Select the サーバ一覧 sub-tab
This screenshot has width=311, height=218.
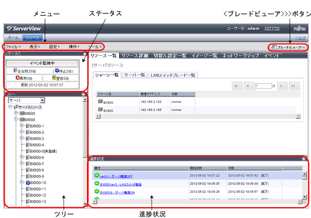pos(135,75)
